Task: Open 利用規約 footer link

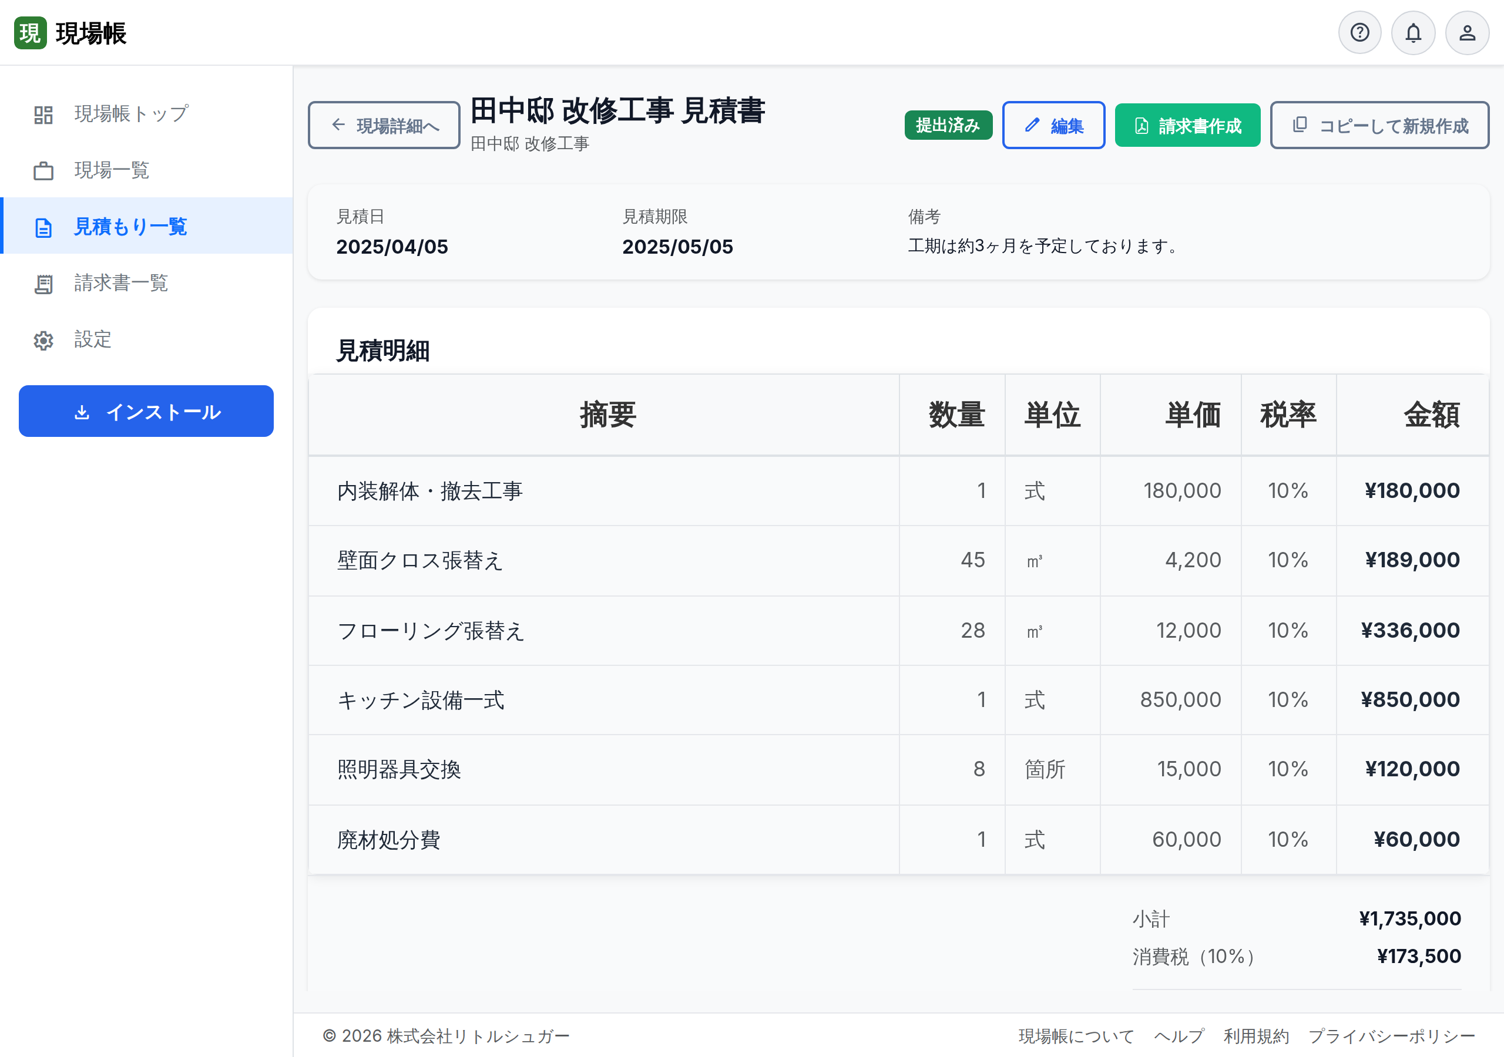Action: 1257,1036
